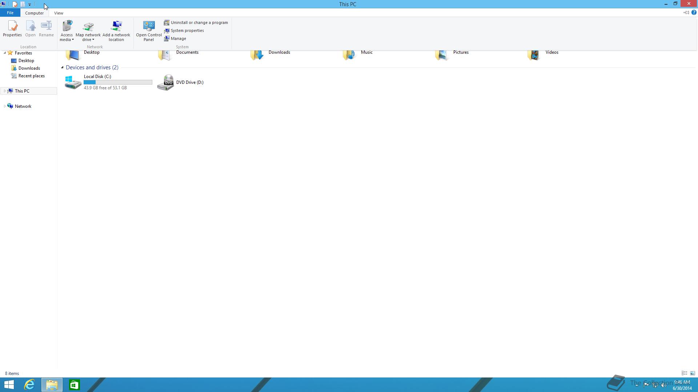Switch to details list view
Screen dimensions: 698x392
(685, 373)
